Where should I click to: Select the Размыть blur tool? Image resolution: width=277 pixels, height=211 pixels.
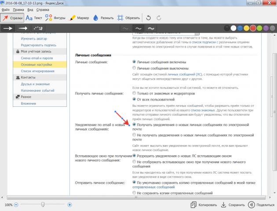pyautogui.click(x=103, y=18)
